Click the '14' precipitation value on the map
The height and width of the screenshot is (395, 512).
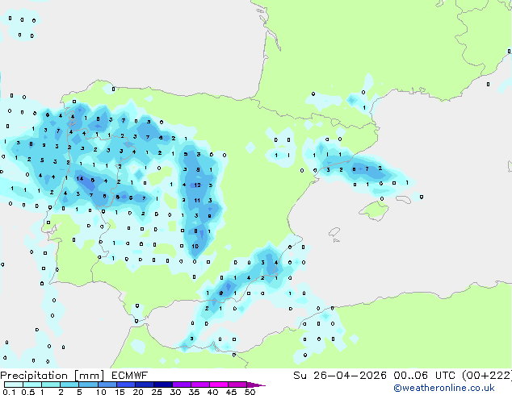[80, 179]
